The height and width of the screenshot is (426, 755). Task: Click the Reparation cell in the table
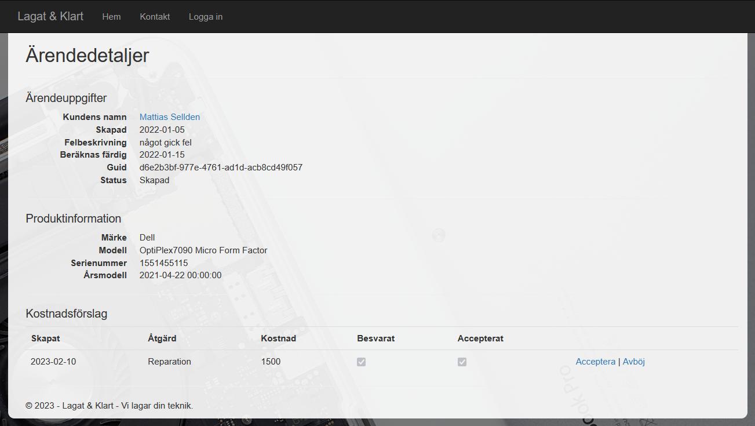pyautogui.click(x=169, y=362)
